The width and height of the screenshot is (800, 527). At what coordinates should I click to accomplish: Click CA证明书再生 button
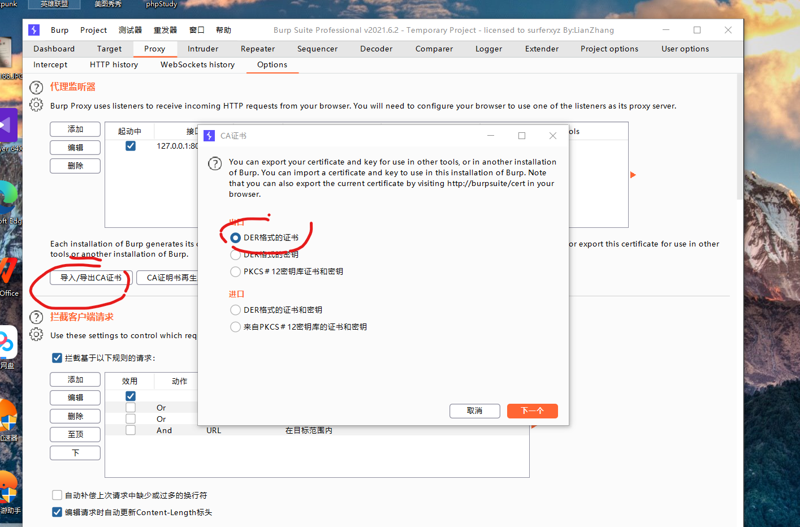(167, 278)
